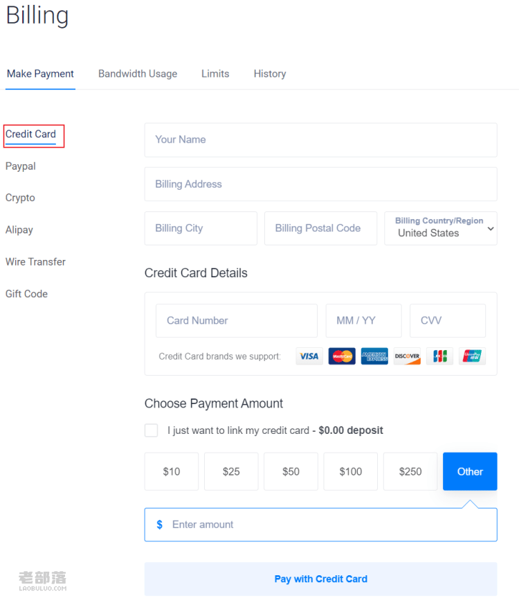
Task: Click the dollar sign icon in amount field
Action: 160,525
